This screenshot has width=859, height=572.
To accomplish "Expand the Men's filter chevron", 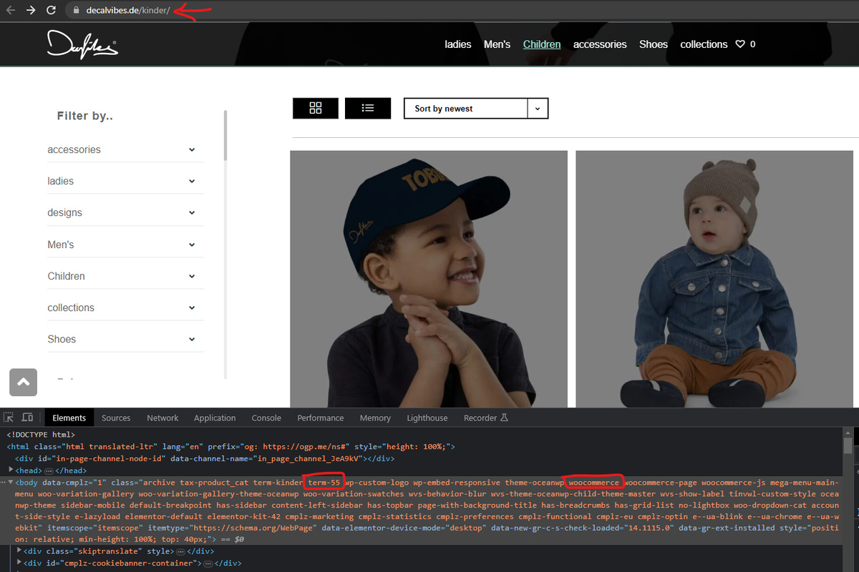I will [x=192, y=245].
